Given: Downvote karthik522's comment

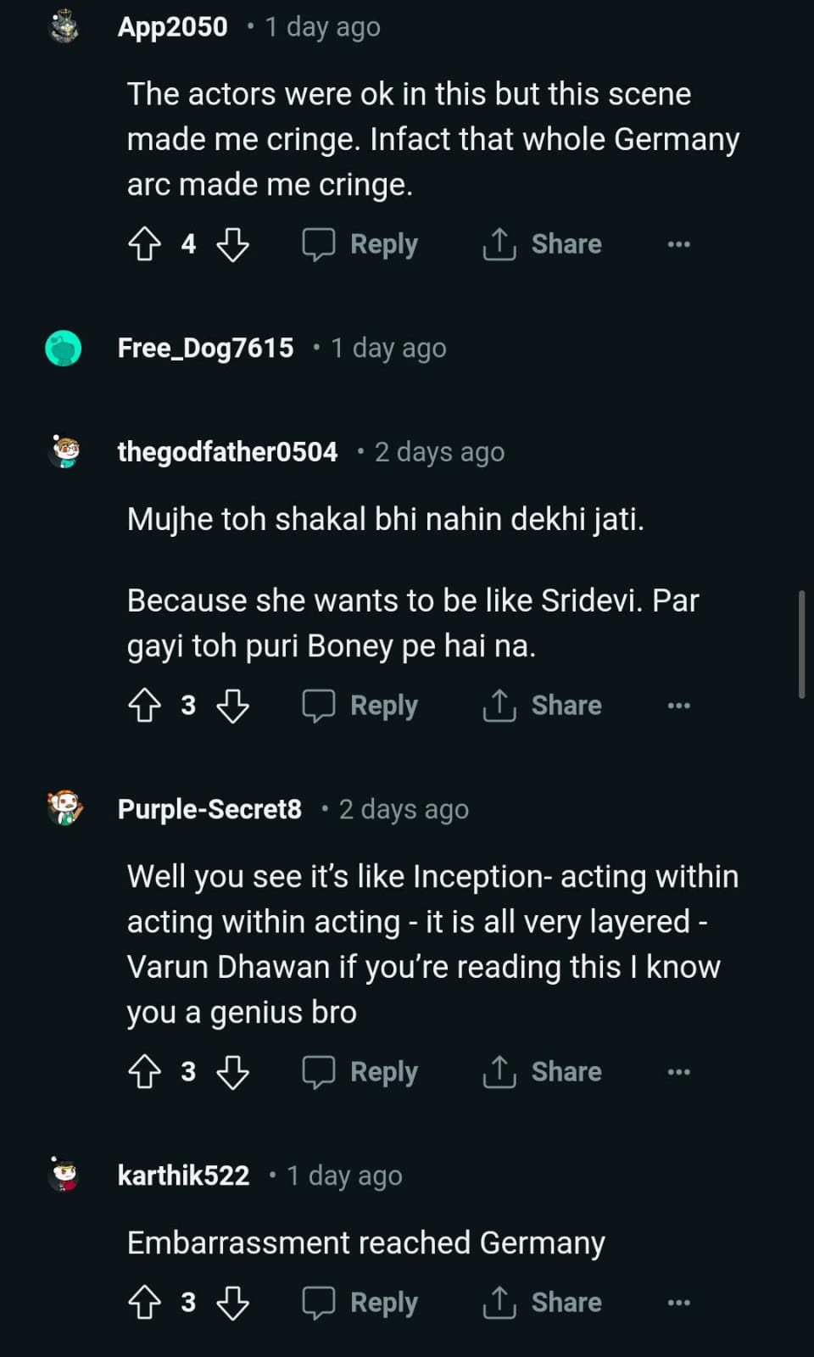Looking at the screenshot, I should click(232, 1303).
